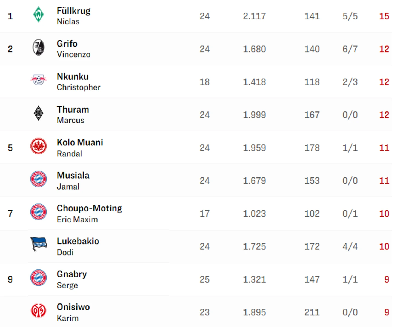The image size is (400, 327).
Task: Click the SC Freiburg crest beside Grifo
Action: 38,47
